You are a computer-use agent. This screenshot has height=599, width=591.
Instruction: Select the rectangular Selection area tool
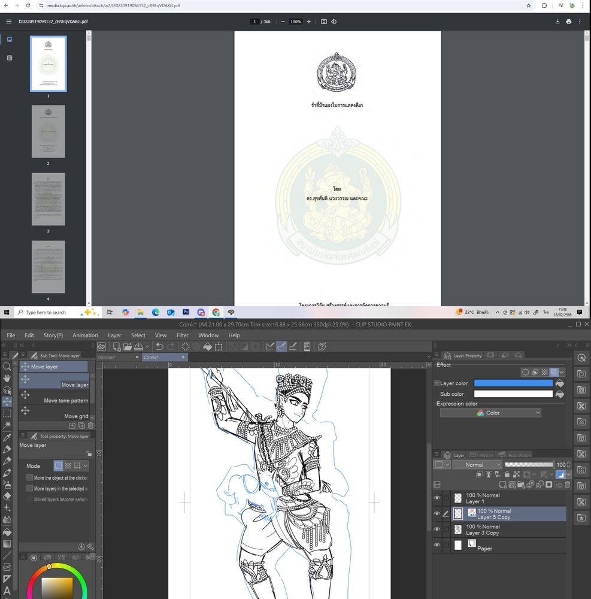click(x=7, y=413)
